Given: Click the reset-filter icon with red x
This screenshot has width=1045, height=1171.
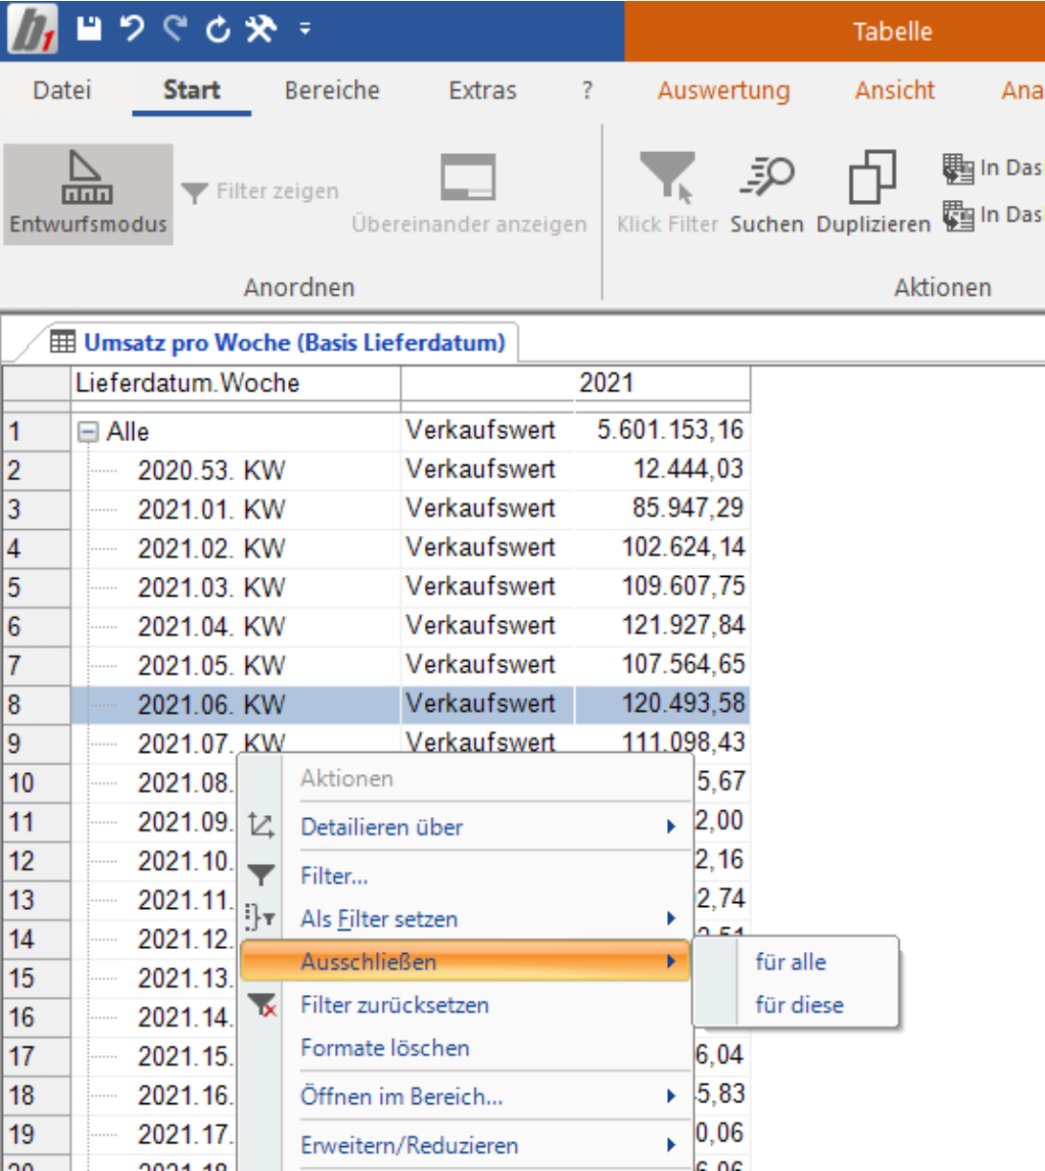Looking at the screenshot, I should click(x=261, y=1005).
